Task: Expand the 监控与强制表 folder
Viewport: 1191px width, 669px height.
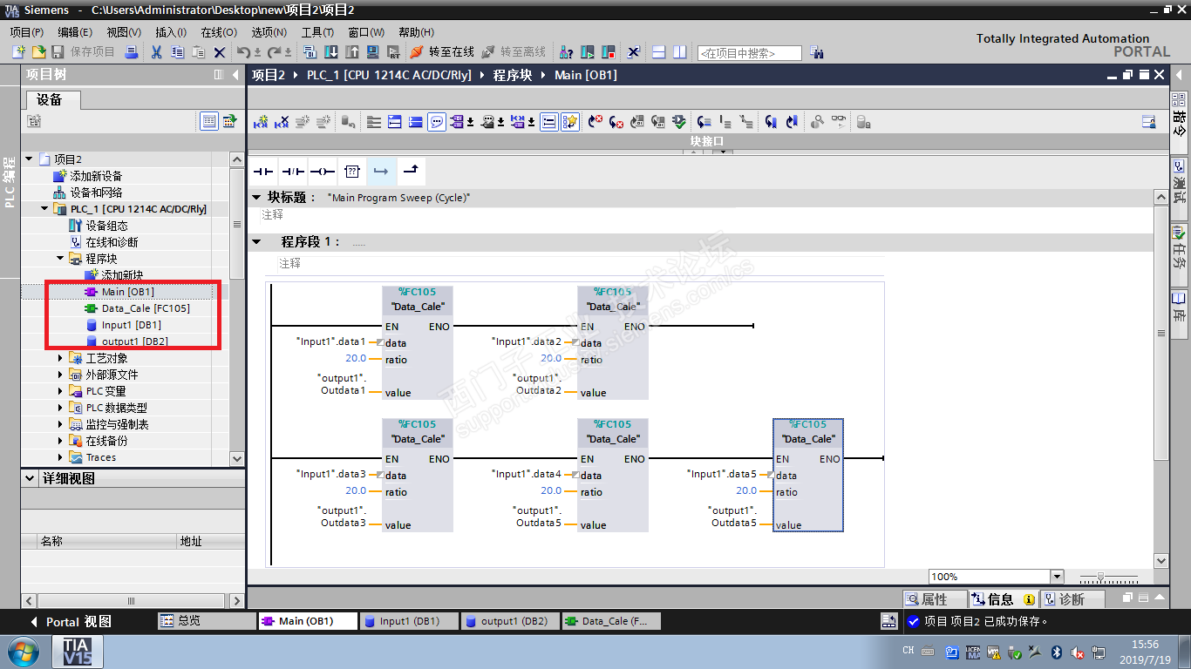Action: click(x=60, y=424)
